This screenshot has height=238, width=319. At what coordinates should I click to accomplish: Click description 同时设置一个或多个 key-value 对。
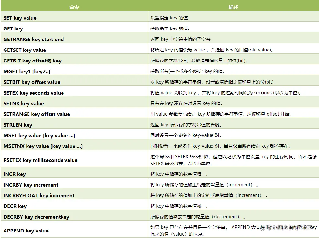[x=186, y=135]
